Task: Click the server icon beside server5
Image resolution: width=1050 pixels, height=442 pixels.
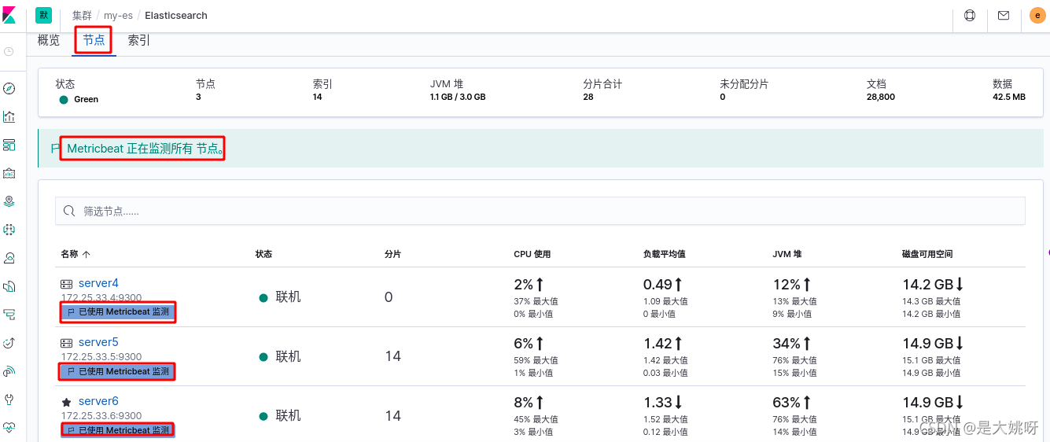Action: 66,343
